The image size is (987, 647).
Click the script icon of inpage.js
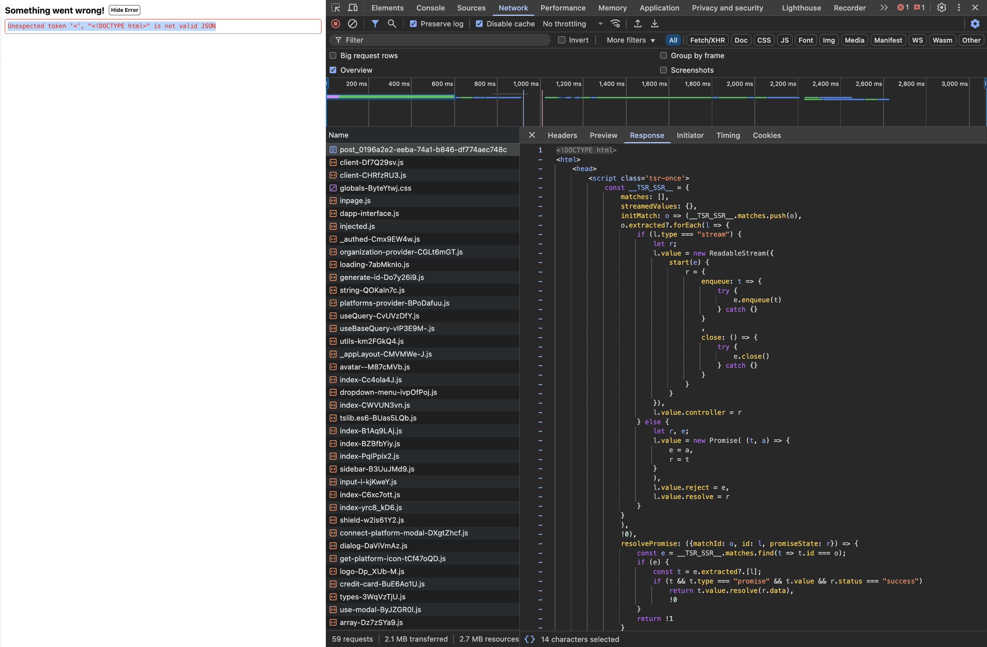tap(333, 201)
